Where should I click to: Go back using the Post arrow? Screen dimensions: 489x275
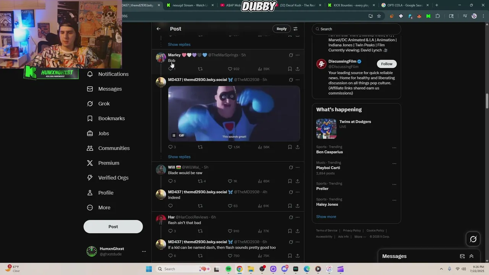(x=159, y=29)
